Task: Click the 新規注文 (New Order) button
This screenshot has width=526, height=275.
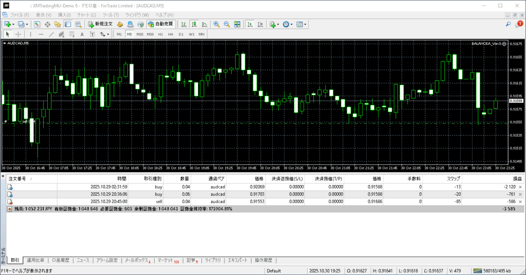Action: [100, 24]
